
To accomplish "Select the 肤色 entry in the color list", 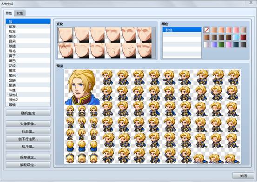I will (182, 30).
